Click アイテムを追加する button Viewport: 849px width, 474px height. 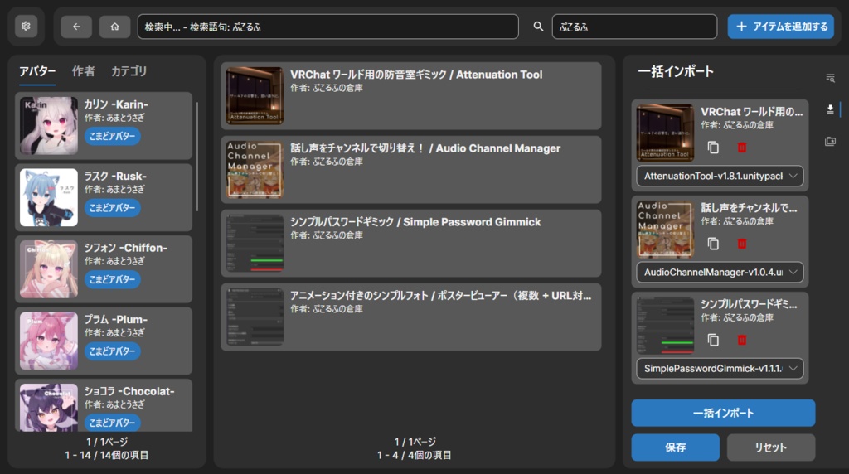[780, 27]
